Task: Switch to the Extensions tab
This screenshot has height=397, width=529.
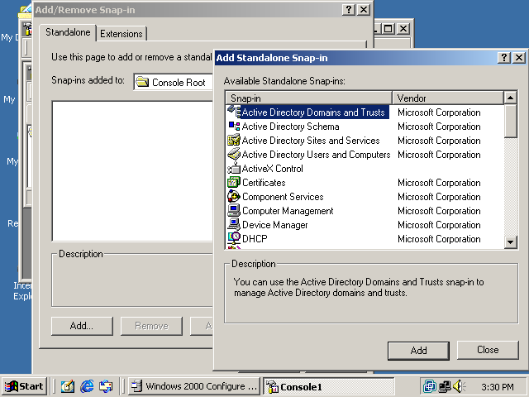Action: point(122,34)
